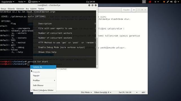The width and height of the screenshot is (181, 101).
Task: Click 'GoldenEye v2.1 by Jan Seidl' line
Action: coord(28,12)
